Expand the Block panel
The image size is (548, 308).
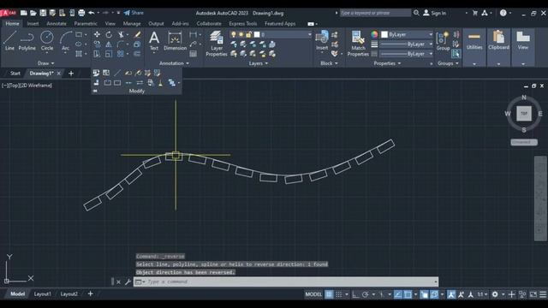pos(329,63)
